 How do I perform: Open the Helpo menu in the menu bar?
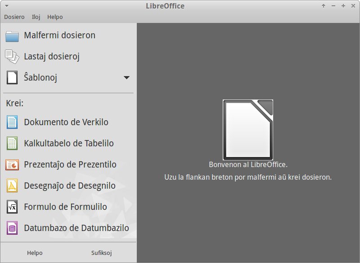pos(55,17)
